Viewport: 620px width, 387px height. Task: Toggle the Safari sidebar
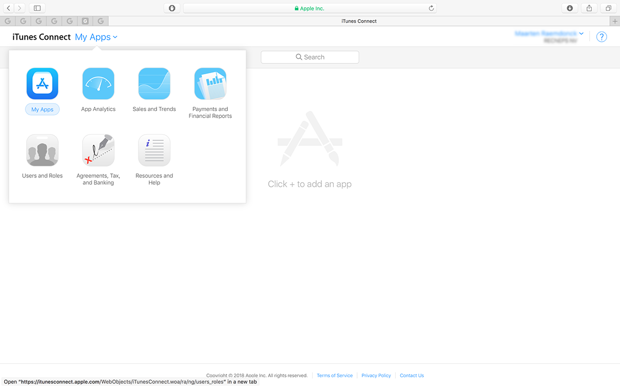point(36,8)
